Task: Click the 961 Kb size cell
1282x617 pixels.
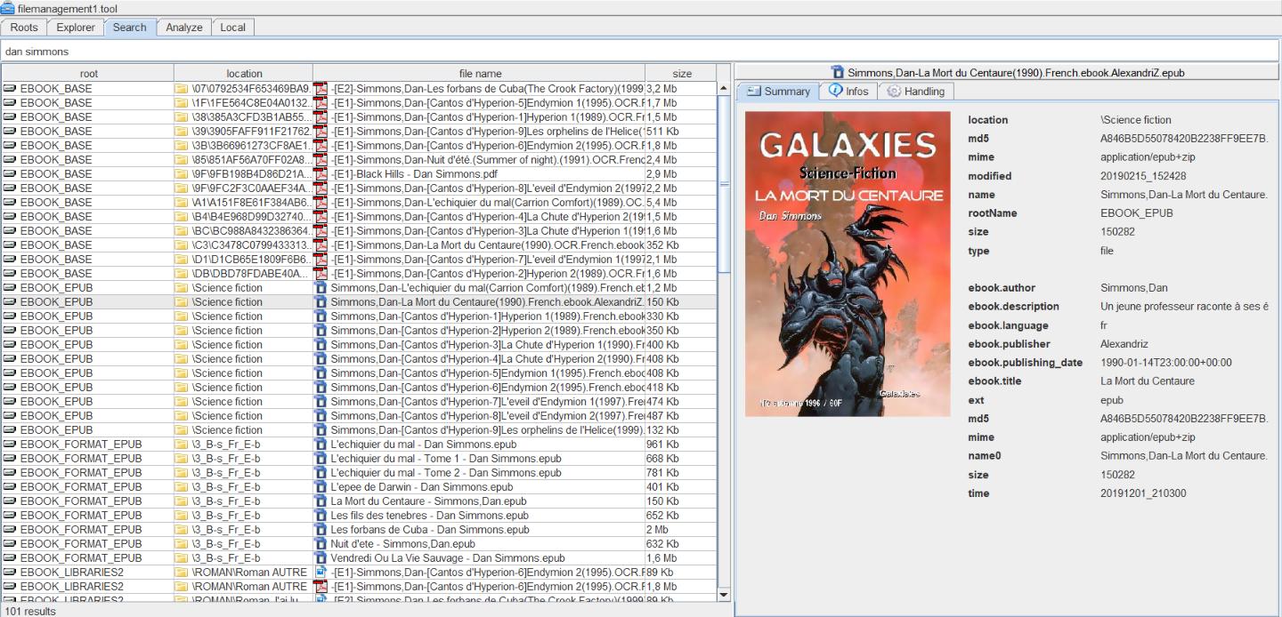Action: click(x=681, y=444)
